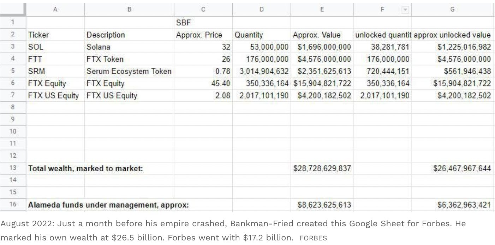Click the select-all corner box
Screen dimensions: 495x245
pos(13,10)
